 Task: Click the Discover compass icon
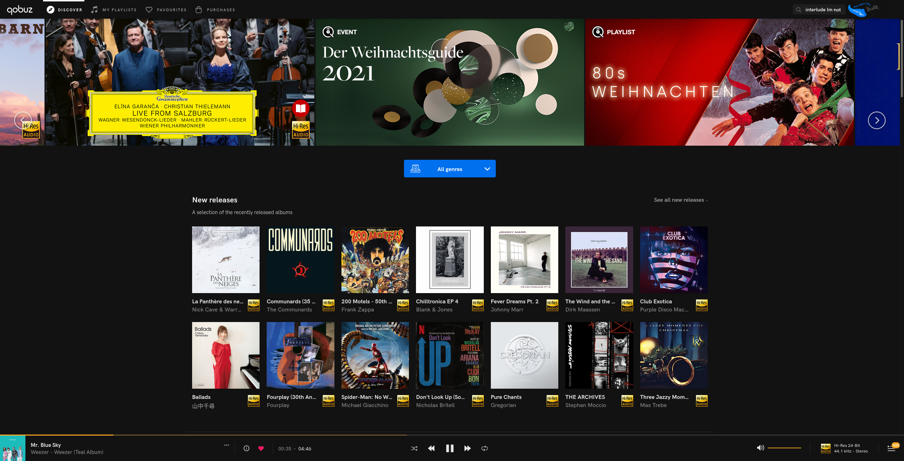[50, 10]
